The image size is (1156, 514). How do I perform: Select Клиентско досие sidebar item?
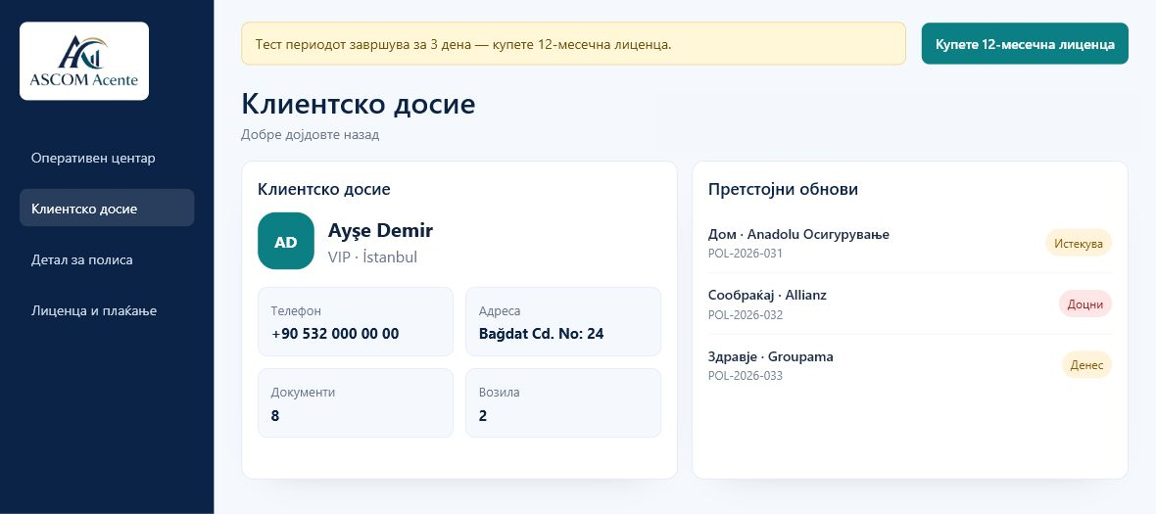click(107, 209)
